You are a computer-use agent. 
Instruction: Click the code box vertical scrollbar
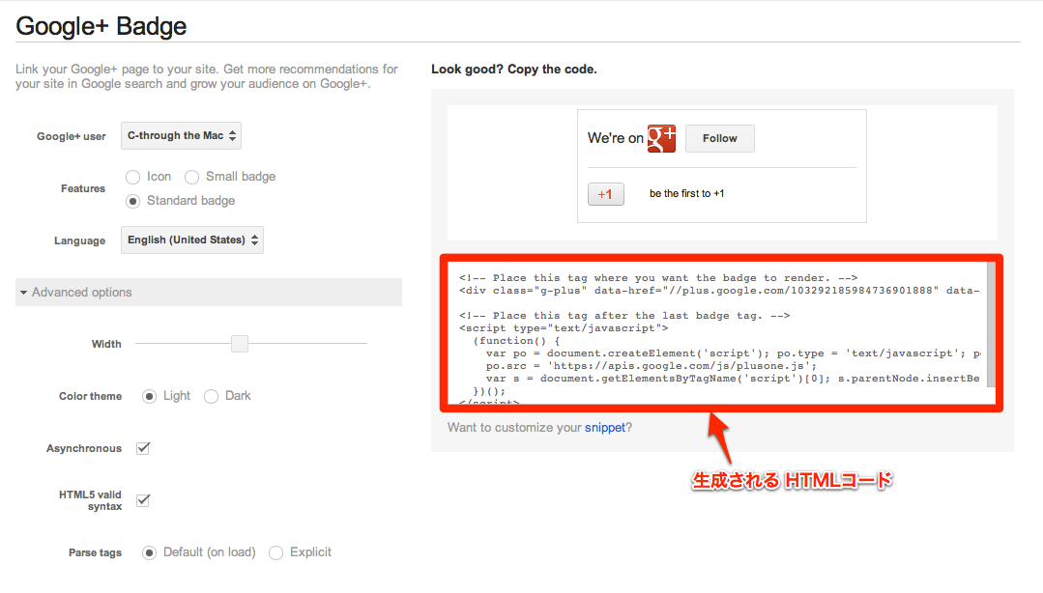click(x=991, y=325)
